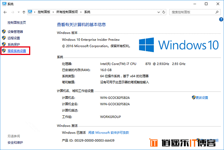Click shield icon beside 高级系统设置
Viewport: 224px width, 150px height.
pyautogui.click(x=4, y=50)
